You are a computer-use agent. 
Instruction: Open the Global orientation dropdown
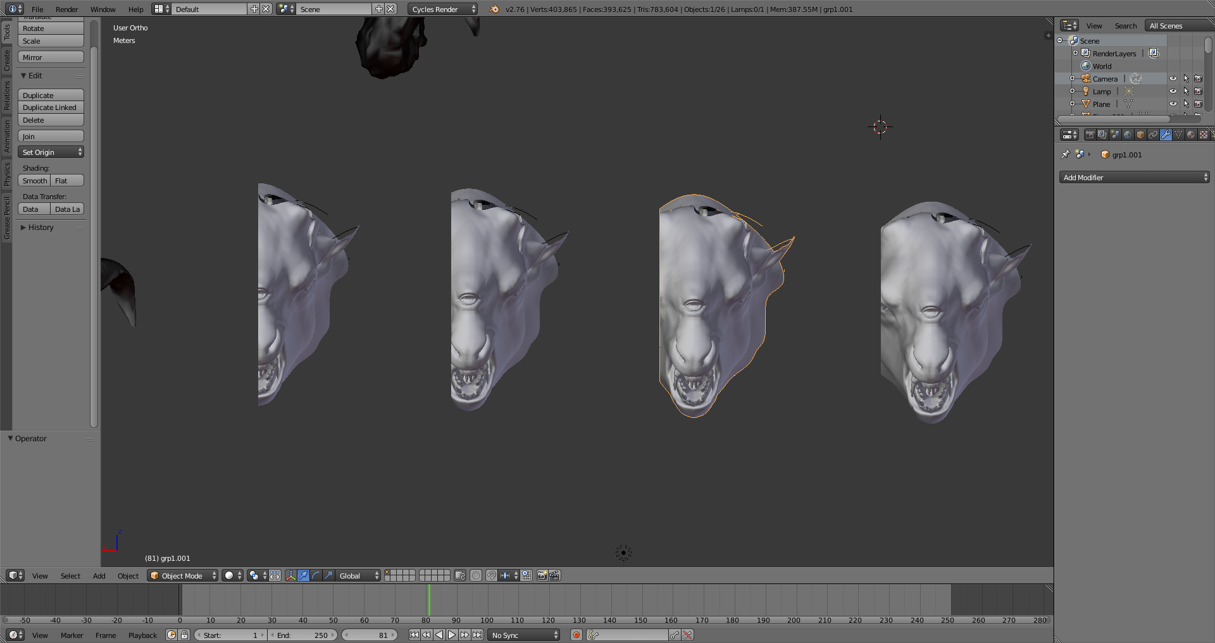point(358,575)
